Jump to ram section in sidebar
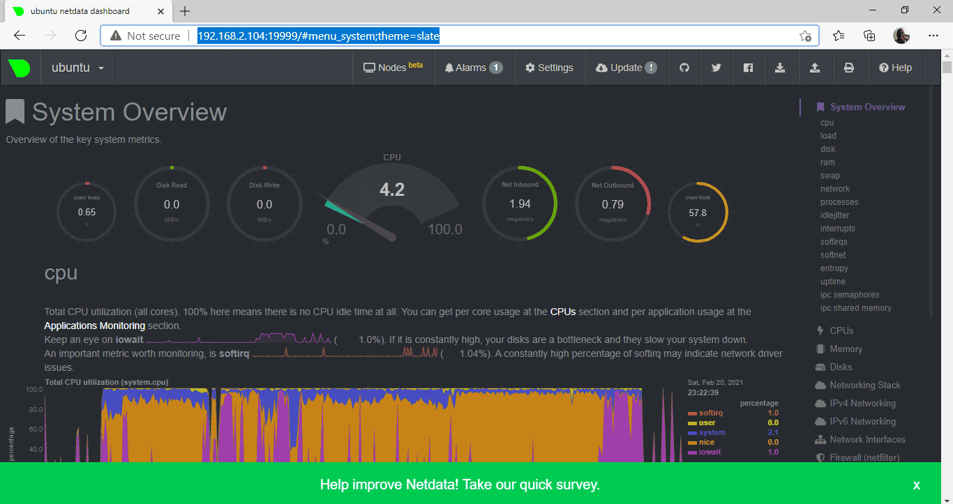The height and width of the screenshot is (504, 953). [x=827, y=162]
